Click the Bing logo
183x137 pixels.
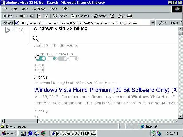pyautogui.click(x=15, y=30)
